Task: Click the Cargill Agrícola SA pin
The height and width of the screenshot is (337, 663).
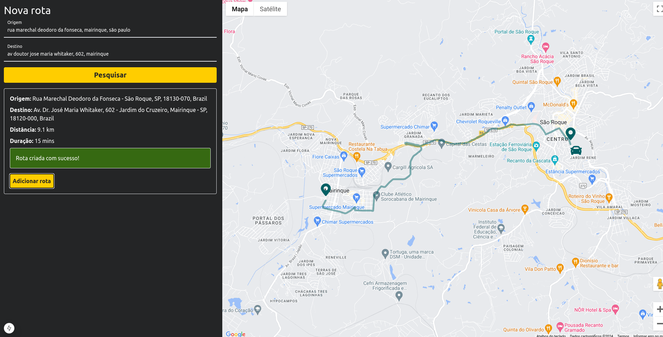Action: (x=388, y=167)
